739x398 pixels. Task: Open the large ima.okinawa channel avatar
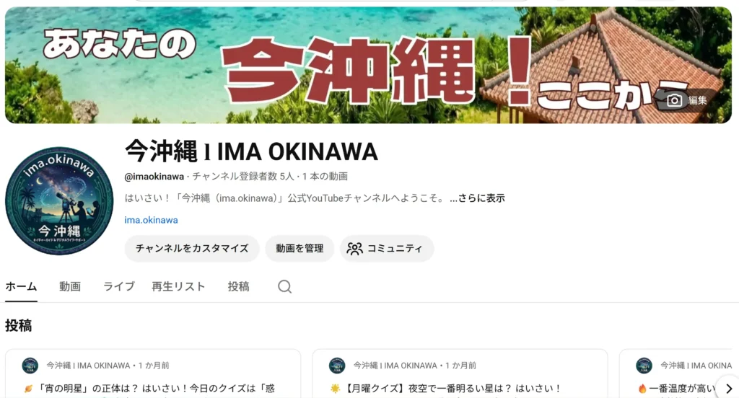59,201
